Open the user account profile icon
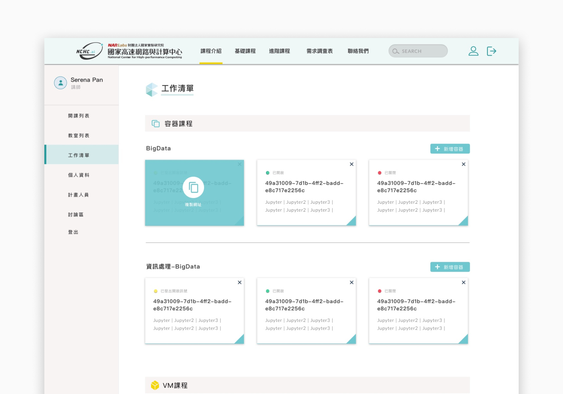This screenshot has width=563, height=394. [473, 51]
